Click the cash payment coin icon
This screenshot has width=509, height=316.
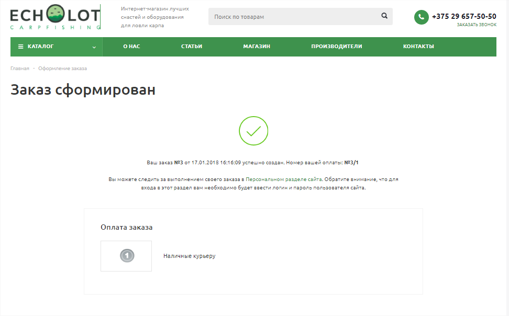point(127,256)
